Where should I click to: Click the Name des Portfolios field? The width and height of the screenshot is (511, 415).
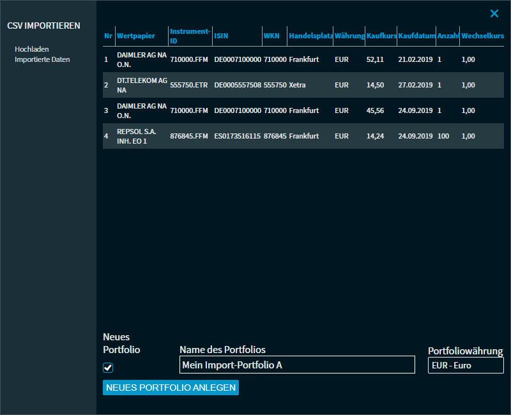click(x=297, y=365)
